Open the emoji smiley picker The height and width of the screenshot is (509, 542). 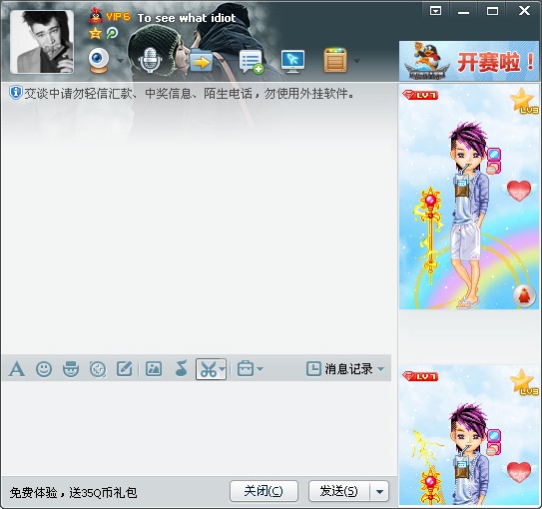pos(44,369)
